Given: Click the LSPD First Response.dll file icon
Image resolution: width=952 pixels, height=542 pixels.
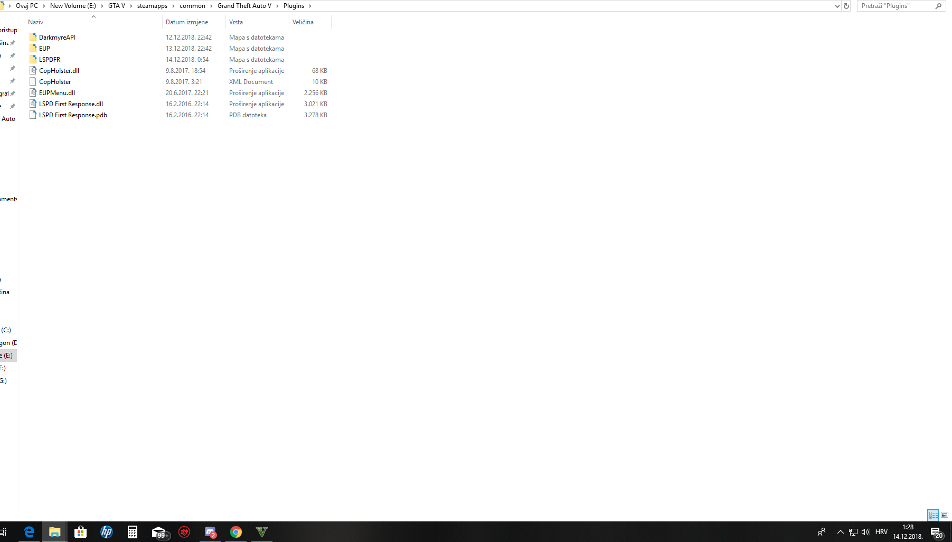Looking at the screenshot, I should (x=33, y=104).
